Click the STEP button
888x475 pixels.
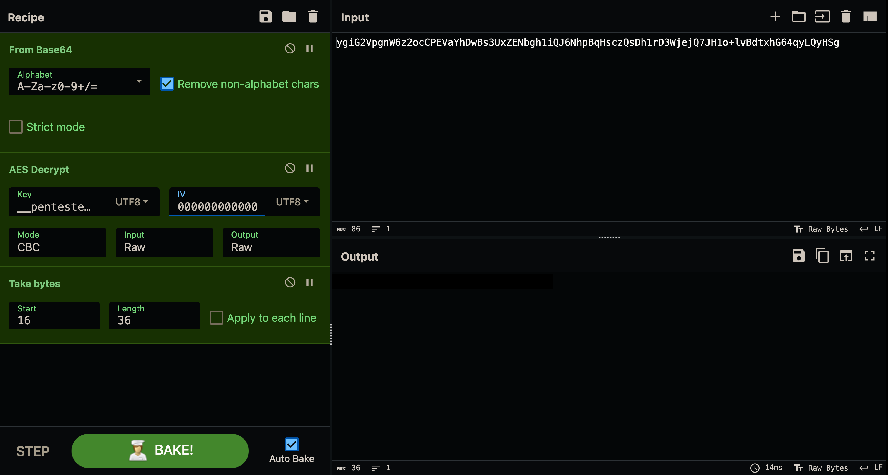33,451
